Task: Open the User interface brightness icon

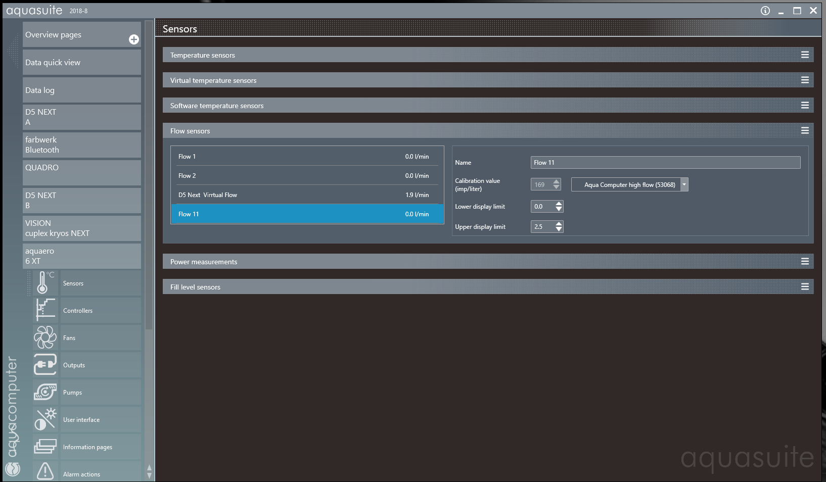Action: click(x=45, y=419)
